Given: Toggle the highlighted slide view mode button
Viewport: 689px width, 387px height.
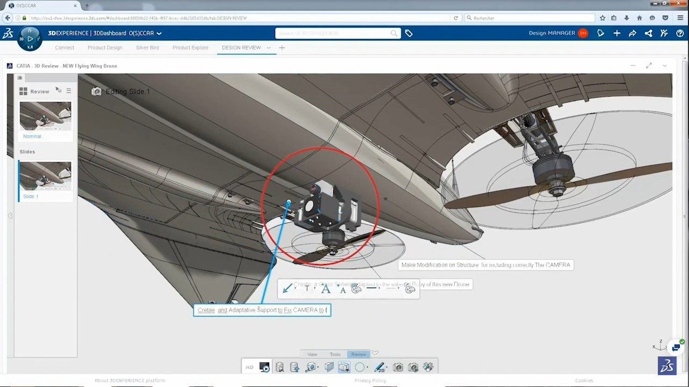Looking at the screenshot, I should click(x=343, y=368).
